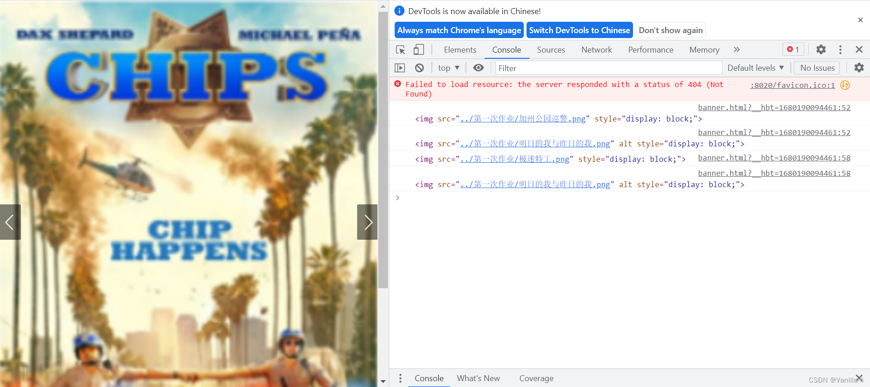Toggle the device toolbar icon
The image size is (870, 387).
coord(419,50)
